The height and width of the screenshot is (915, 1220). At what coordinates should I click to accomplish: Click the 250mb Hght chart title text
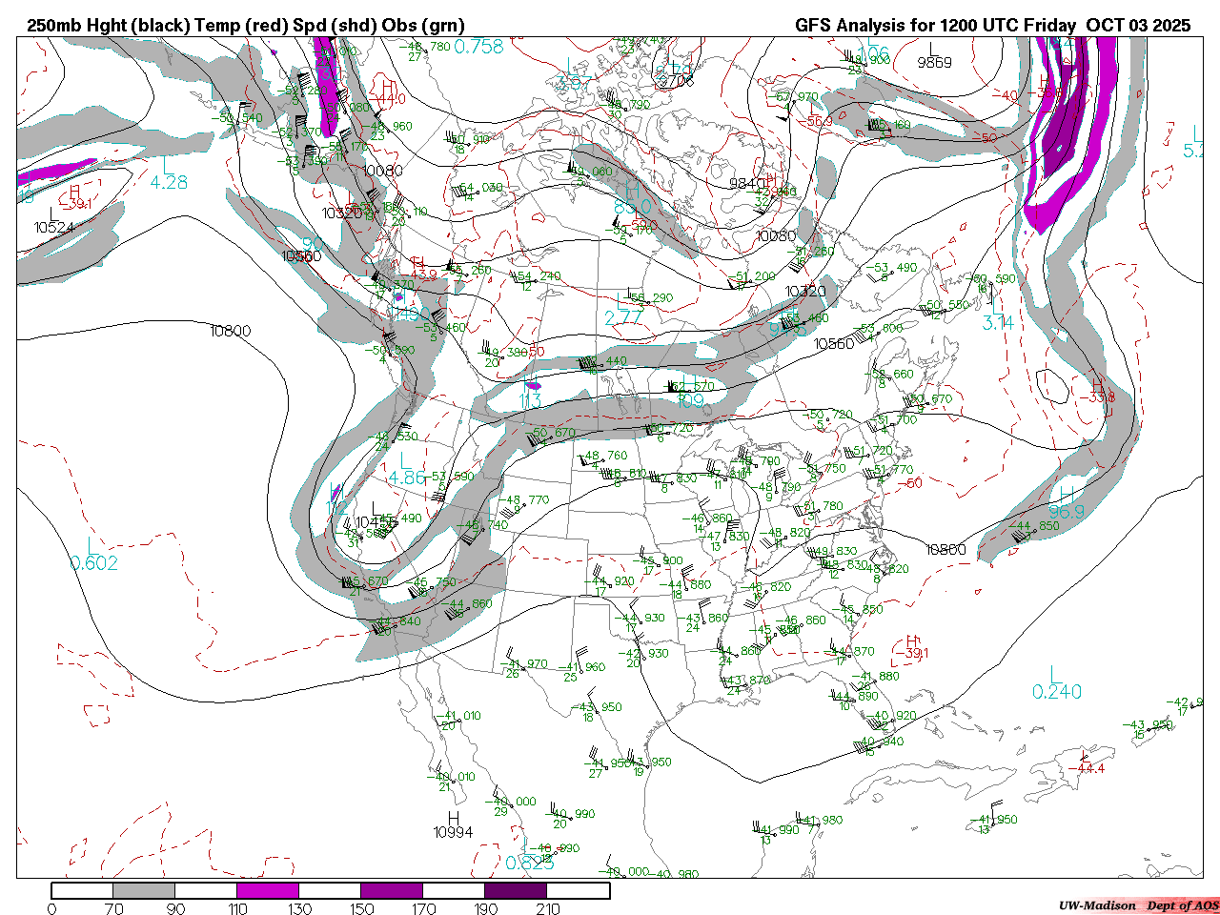tap(246, 26)
